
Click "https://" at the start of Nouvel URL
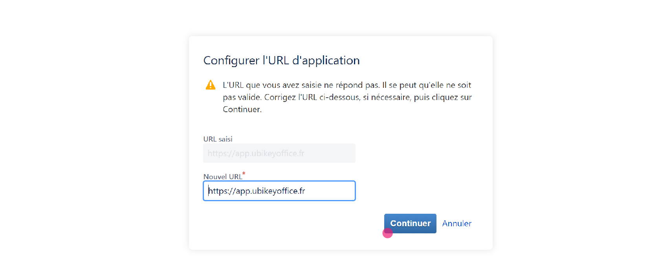222,191
